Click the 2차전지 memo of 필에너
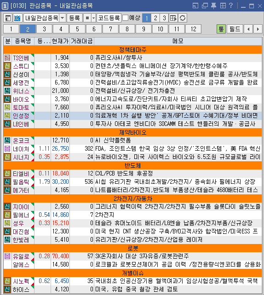The width and height of the screenshot is (264, 295). pyautogui.click(x=105, y=215)
